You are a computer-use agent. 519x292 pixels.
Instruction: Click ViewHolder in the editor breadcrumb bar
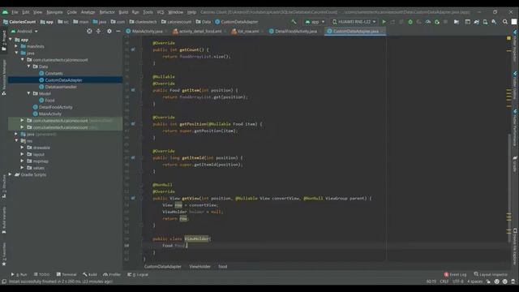point(199,267)
